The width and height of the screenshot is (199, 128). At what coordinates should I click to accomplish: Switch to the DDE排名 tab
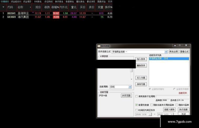point(38,2)
